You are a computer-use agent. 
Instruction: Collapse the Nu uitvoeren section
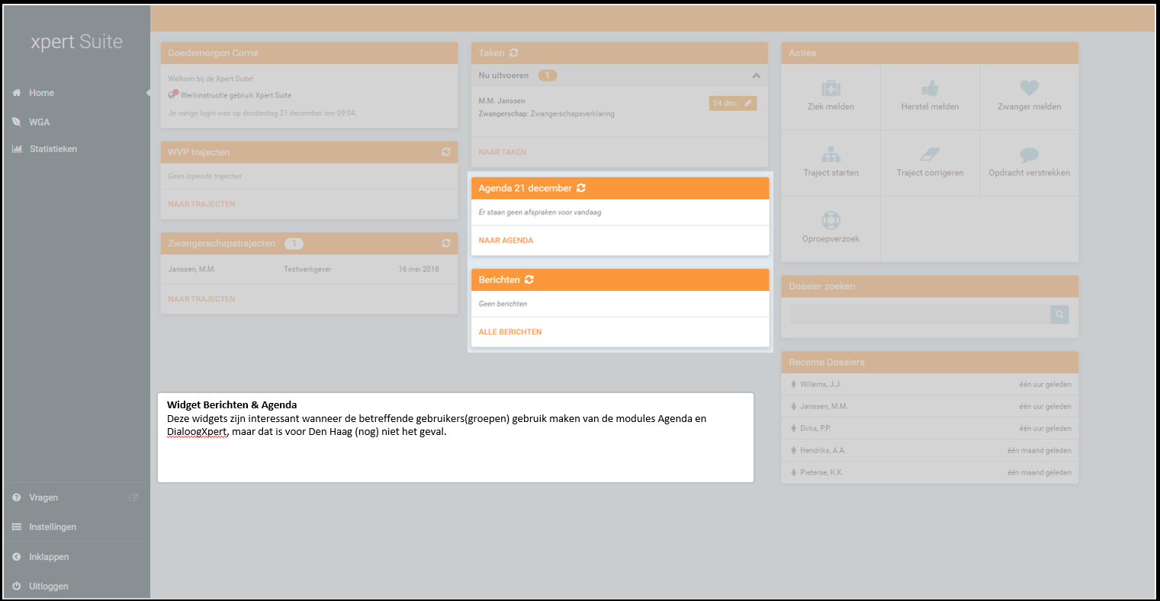pyautogui.click(x=756, y=75)
